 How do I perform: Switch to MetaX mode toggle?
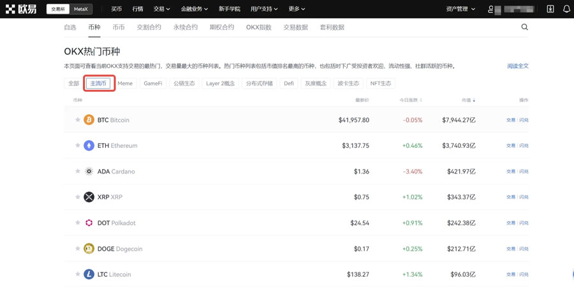click(81, 9)
